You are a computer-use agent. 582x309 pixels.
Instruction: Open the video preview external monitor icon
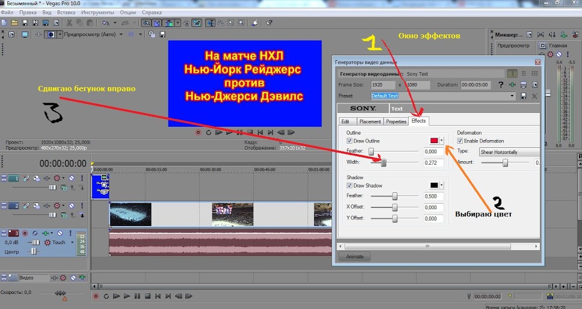pyautogui.click(x=25, y=34)
